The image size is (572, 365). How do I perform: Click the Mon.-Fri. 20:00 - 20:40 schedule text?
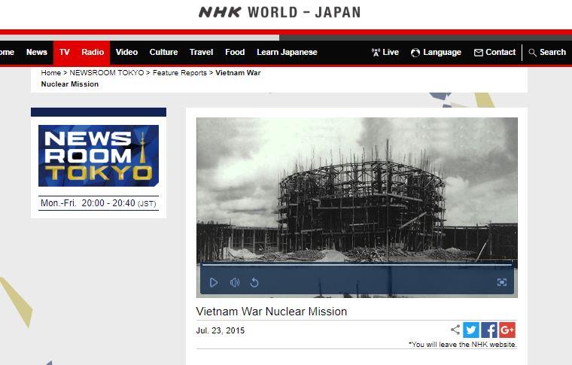(x=99, y=203)
